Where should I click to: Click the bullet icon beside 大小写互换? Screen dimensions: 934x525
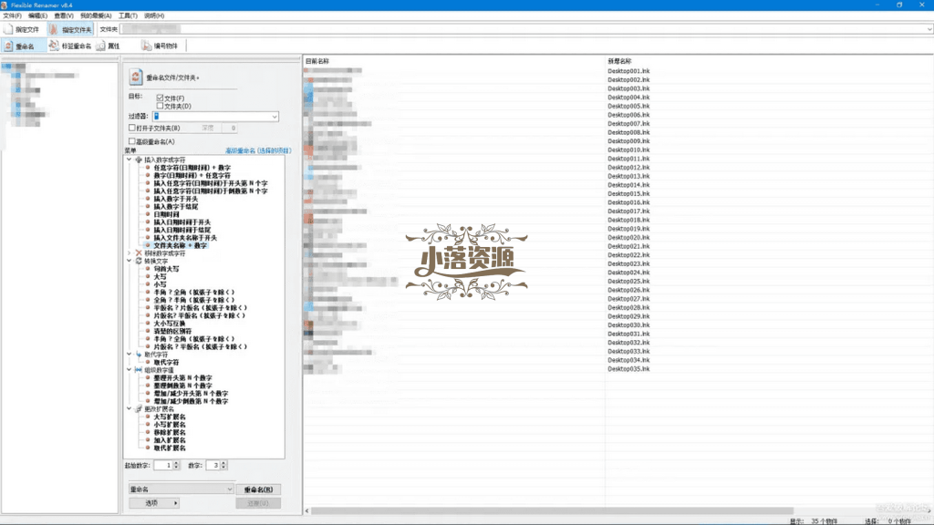(x=148, y=324)
